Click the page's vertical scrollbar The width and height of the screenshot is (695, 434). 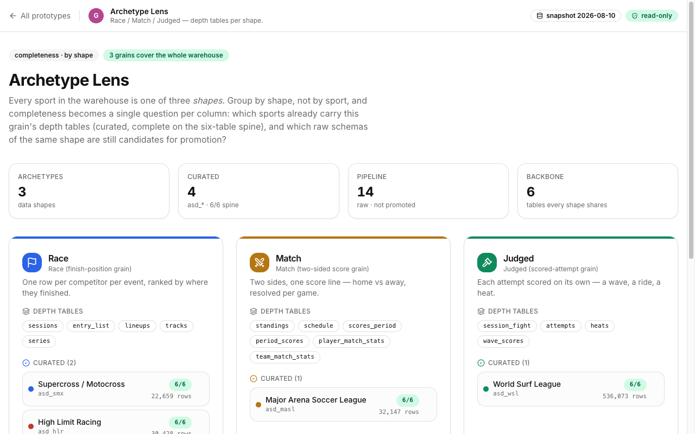coord(691,130)
